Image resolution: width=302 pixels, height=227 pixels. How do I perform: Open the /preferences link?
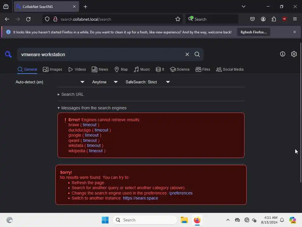pyautogui.click(x=181, y=193)
